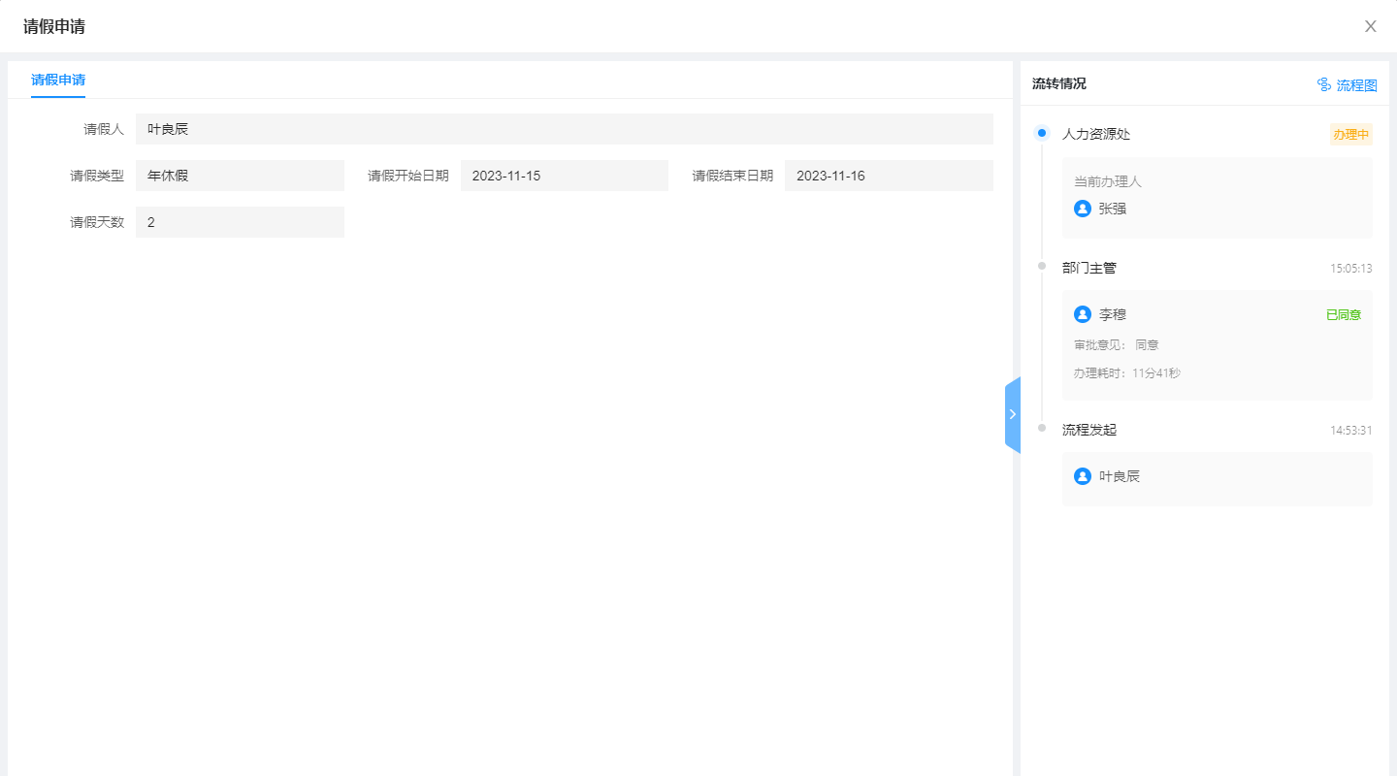
Task: Switch to the 请假申请 tab
Action: tap(58, 80)
